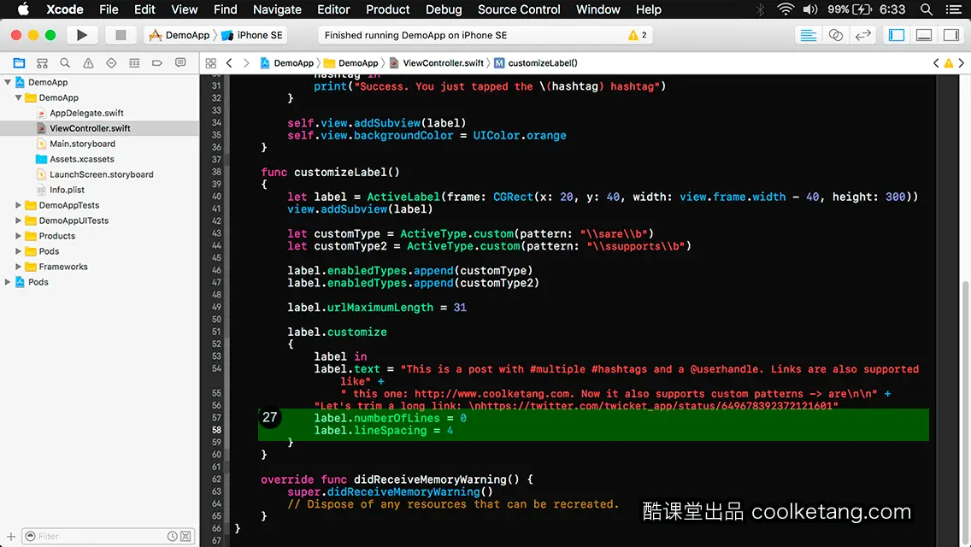Switch to the Assistant editor button

tap(835, 35)
